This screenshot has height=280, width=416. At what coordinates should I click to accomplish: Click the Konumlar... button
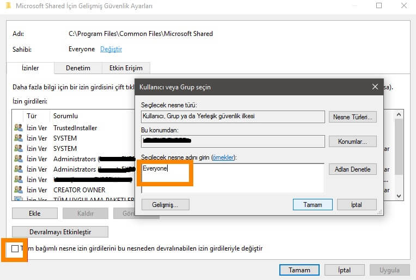(353, 142)
